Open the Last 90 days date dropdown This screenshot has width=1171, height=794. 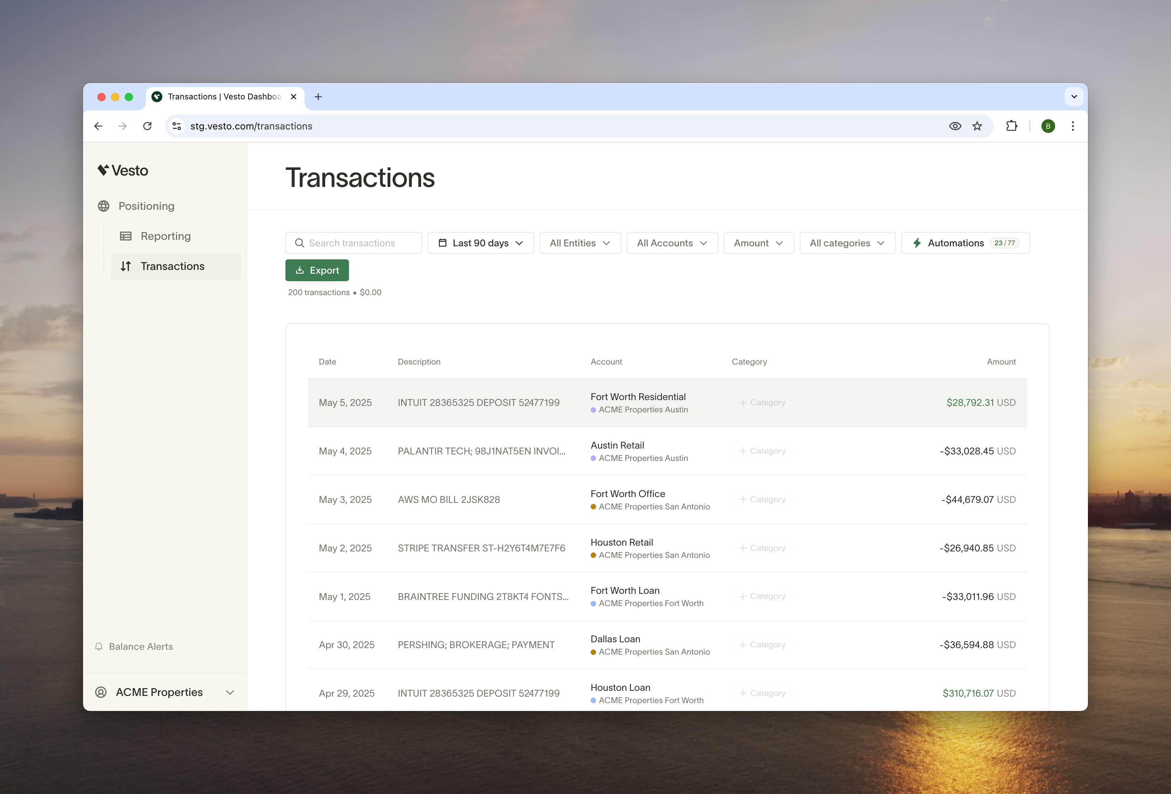coord(480,243)
